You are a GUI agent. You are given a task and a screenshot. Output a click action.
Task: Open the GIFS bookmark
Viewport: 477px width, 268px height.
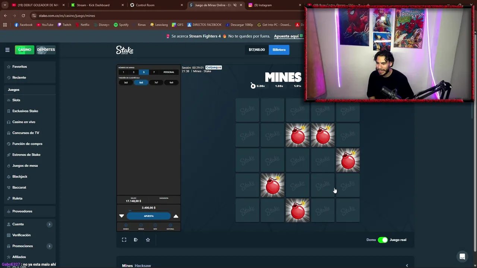[177, 25]
